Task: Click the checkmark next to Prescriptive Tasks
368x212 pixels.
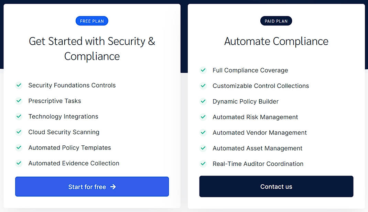Action: pyautogui.click(x=19, y=101)
